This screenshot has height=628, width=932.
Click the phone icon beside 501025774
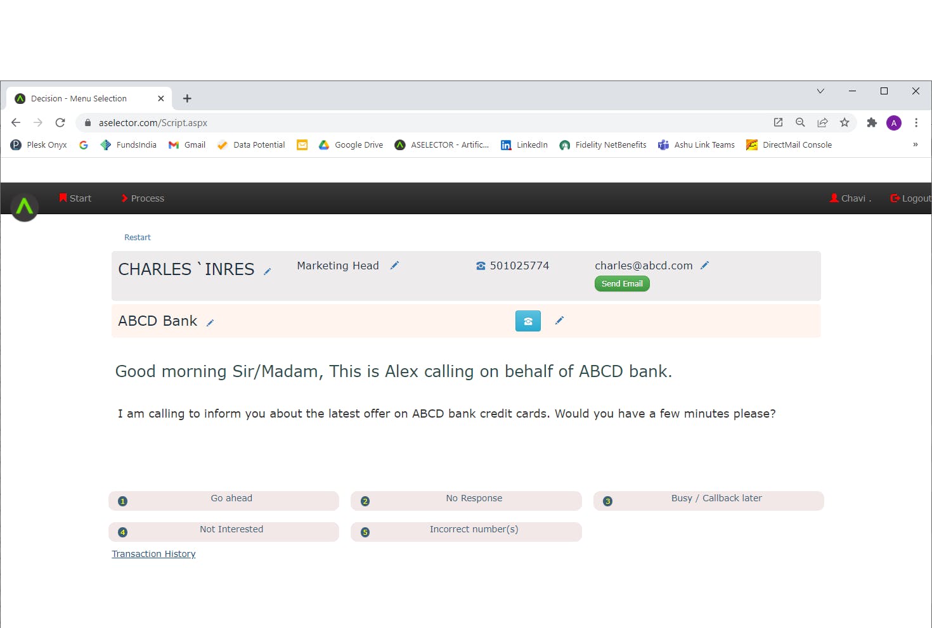click(481, 266)
